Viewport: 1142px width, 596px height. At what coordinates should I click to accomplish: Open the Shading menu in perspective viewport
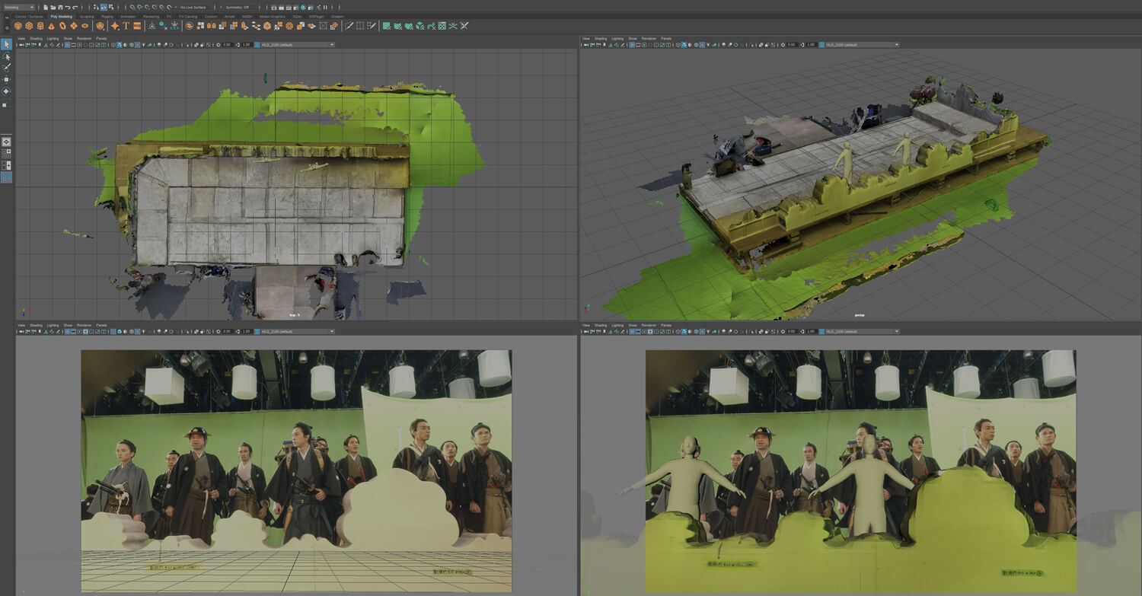coord(601,38)
